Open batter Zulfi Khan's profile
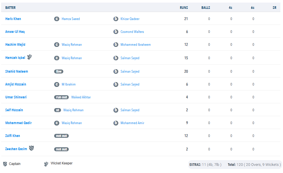 12,136
